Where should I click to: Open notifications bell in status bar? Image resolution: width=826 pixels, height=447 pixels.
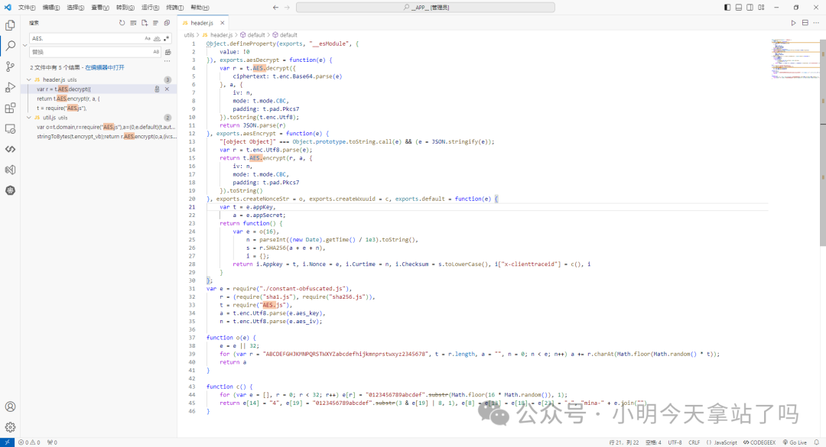pyautogui.click(x=817, y=442)
